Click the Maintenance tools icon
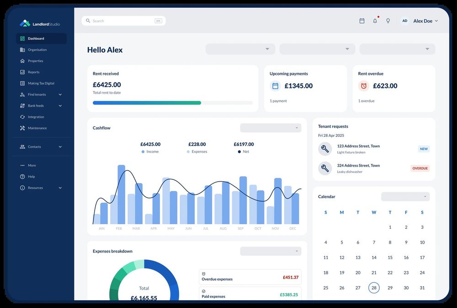 point(22,128)
